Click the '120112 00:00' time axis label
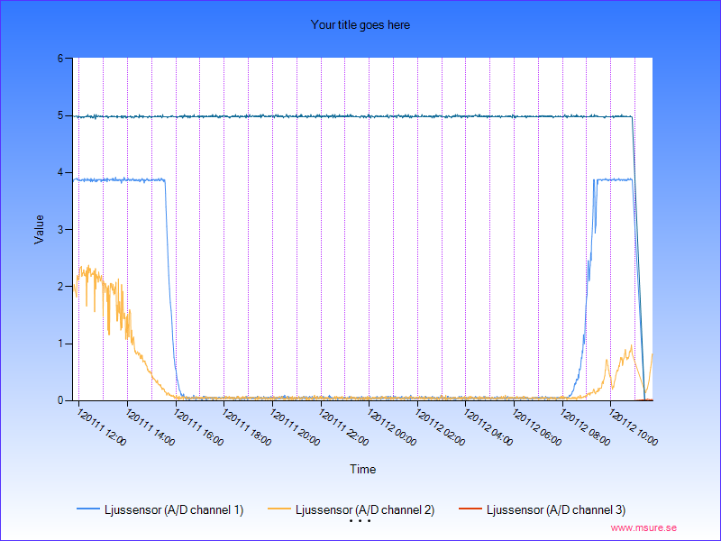Image resolution: width=721 pixels, height=541 pixels. (x=391, y=427)
